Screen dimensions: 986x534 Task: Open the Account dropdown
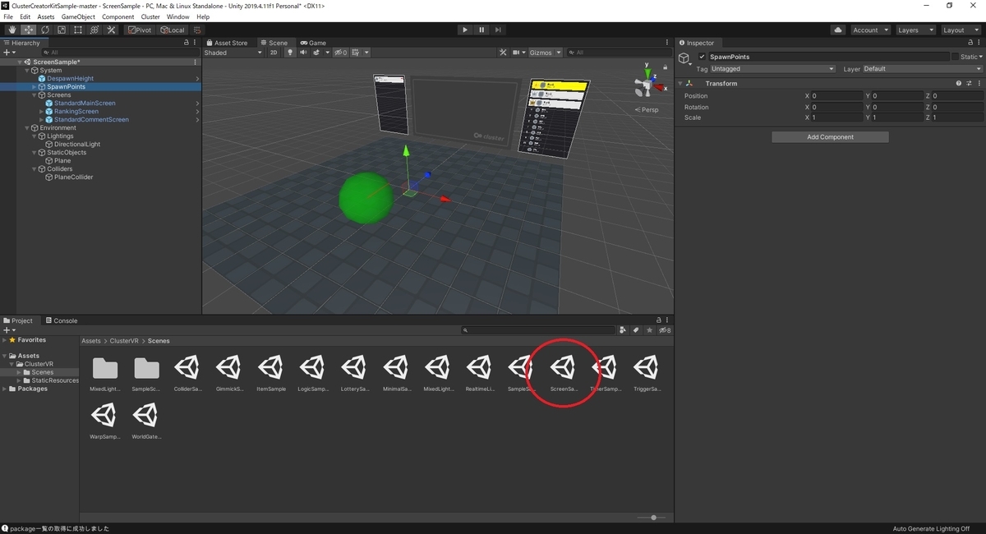point(869,30)
